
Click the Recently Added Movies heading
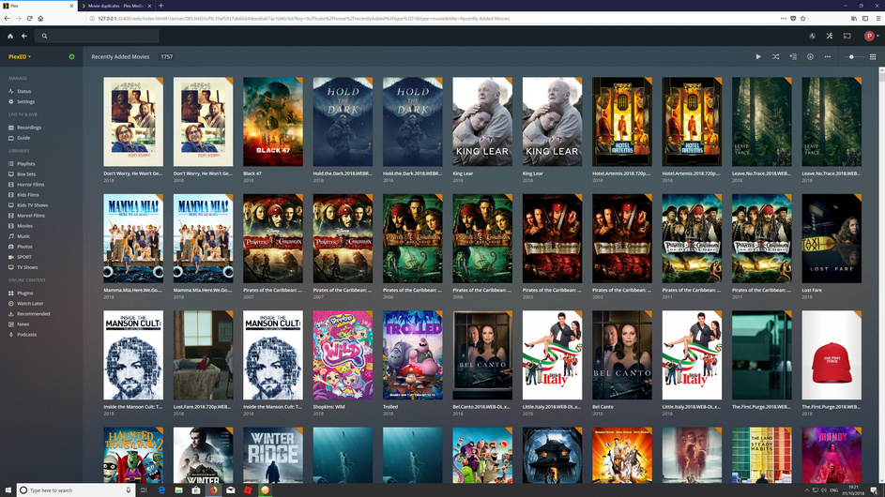coord(120,57)
